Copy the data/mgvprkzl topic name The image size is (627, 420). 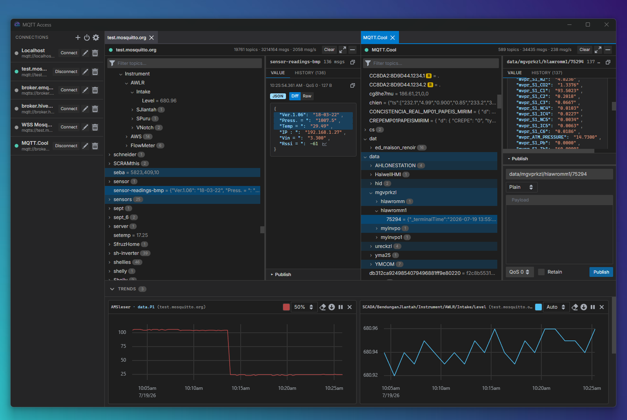(x=608, y=62)
